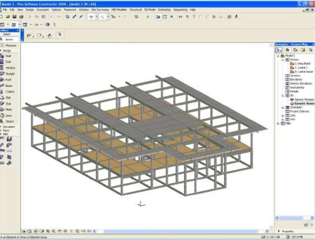The image size is (315, 240).
Task: Click the globe icon in second toolbar row
Action: coord(48,25)
